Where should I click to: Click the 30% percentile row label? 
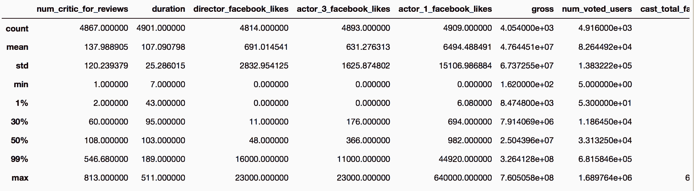tap(19, 122)
